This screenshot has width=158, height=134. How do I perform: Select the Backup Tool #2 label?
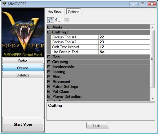tap(64, 42)
